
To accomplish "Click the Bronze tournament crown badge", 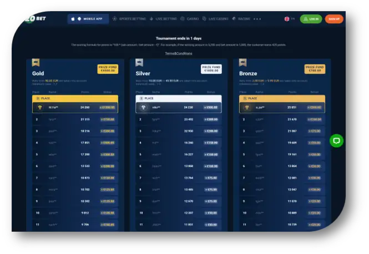I will tap(242, 63).
